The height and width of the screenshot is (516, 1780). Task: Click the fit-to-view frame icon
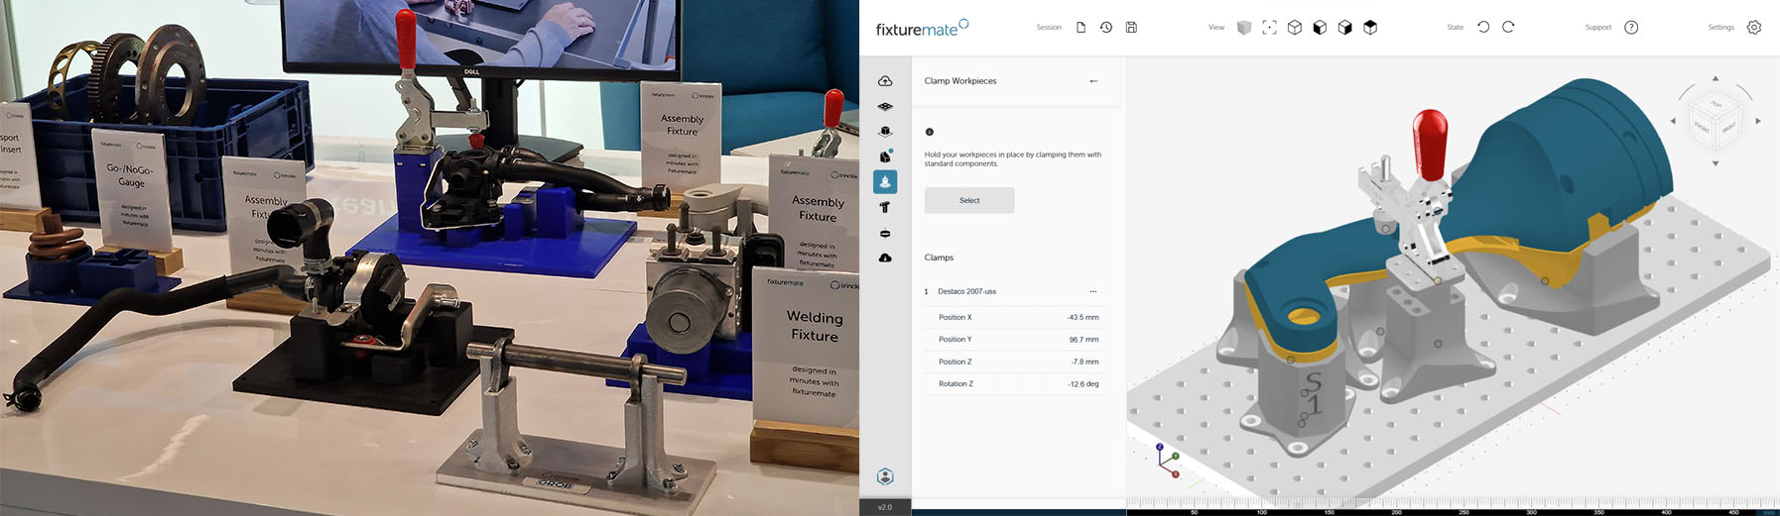[x=1269, y=28]
